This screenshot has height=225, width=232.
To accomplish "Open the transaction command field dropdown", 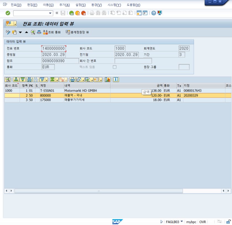I will (x=50, y=13).
